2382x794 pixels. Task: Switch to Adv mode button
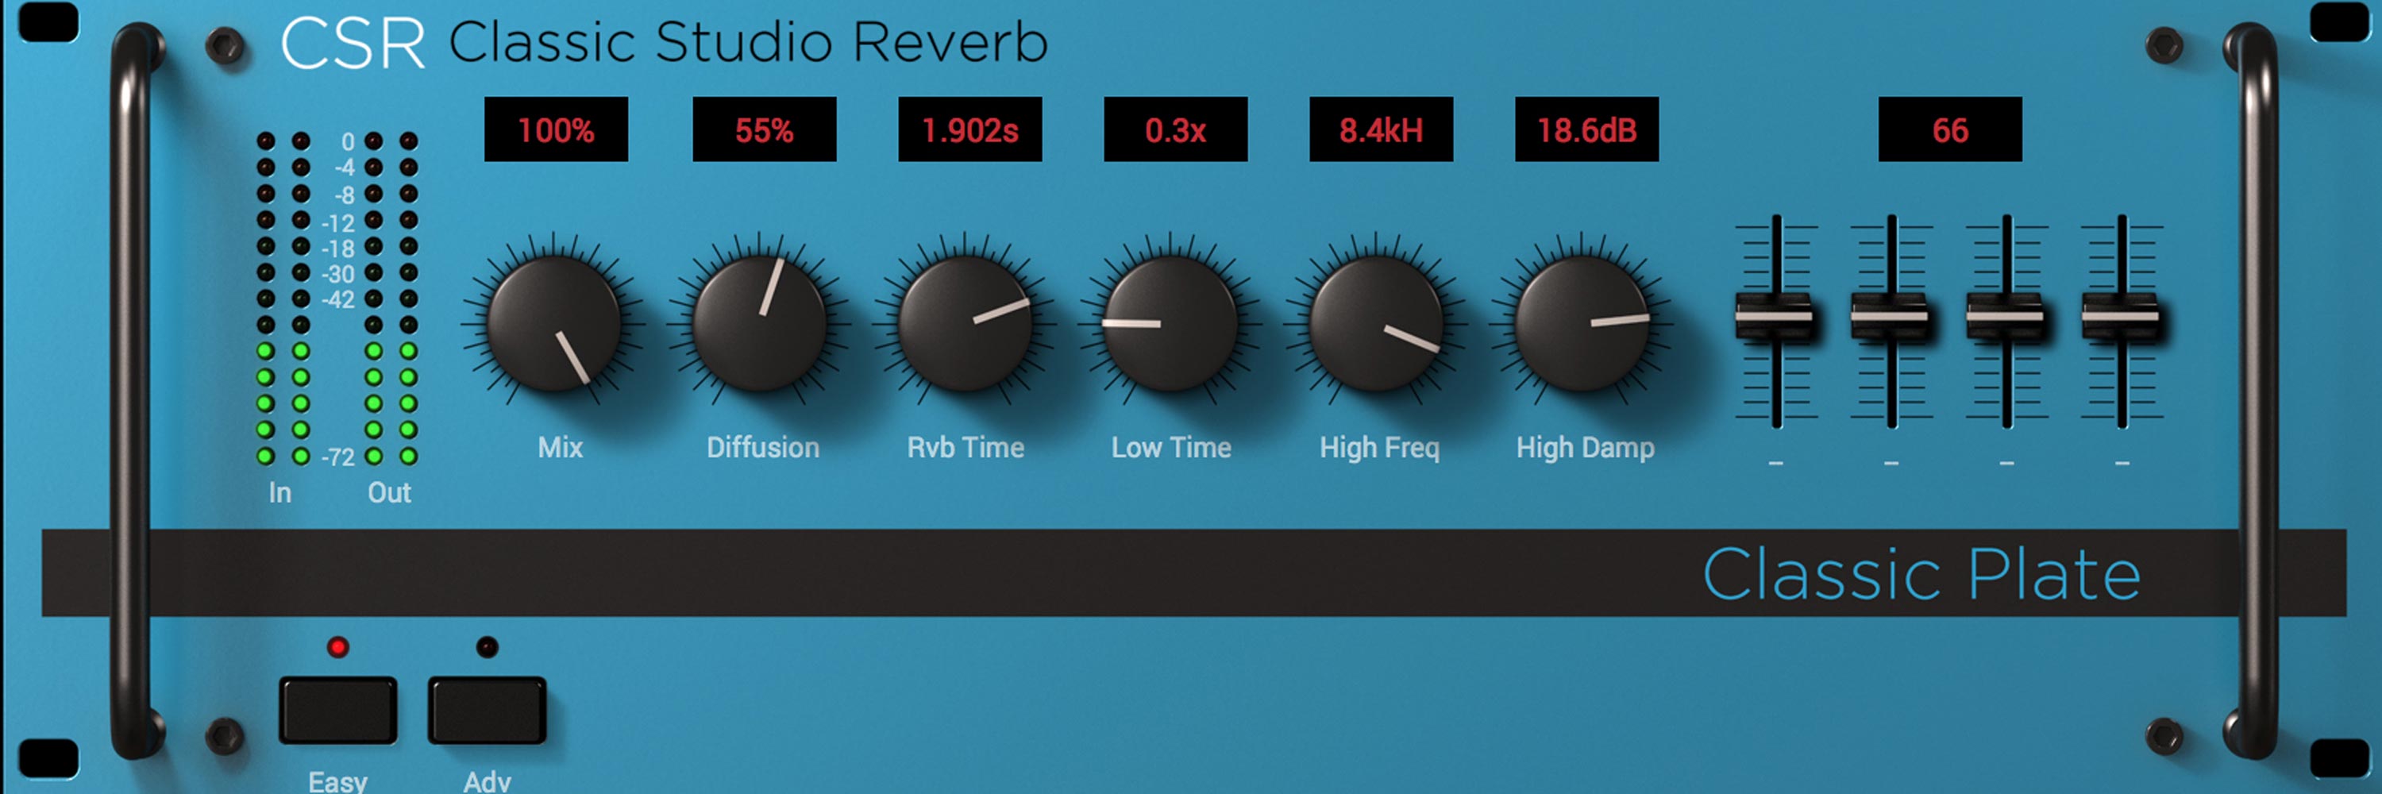click(x=488, y=710)
